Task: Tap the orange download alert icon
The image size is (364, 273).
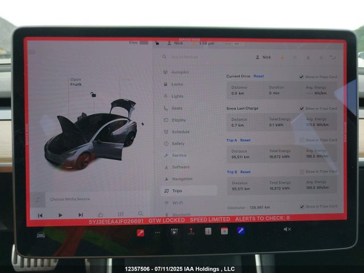Action: tap(282, 57)
